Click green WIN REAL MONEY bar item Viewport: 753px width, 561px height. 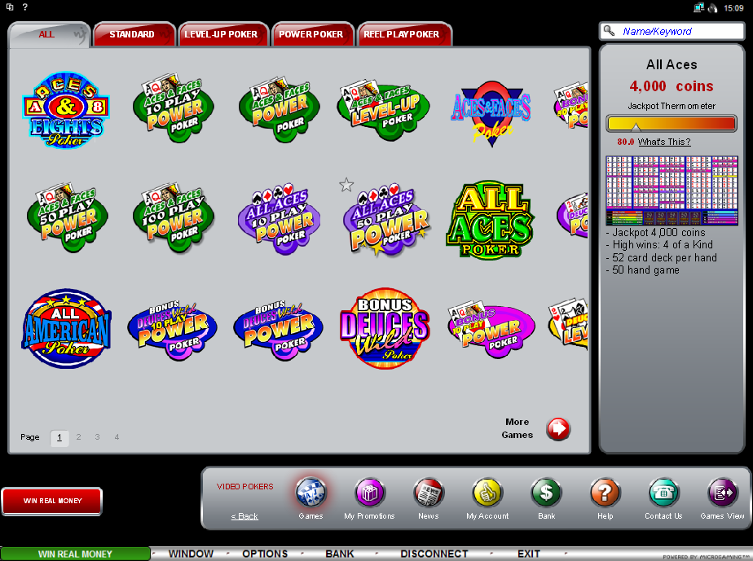tap(75, 554)
